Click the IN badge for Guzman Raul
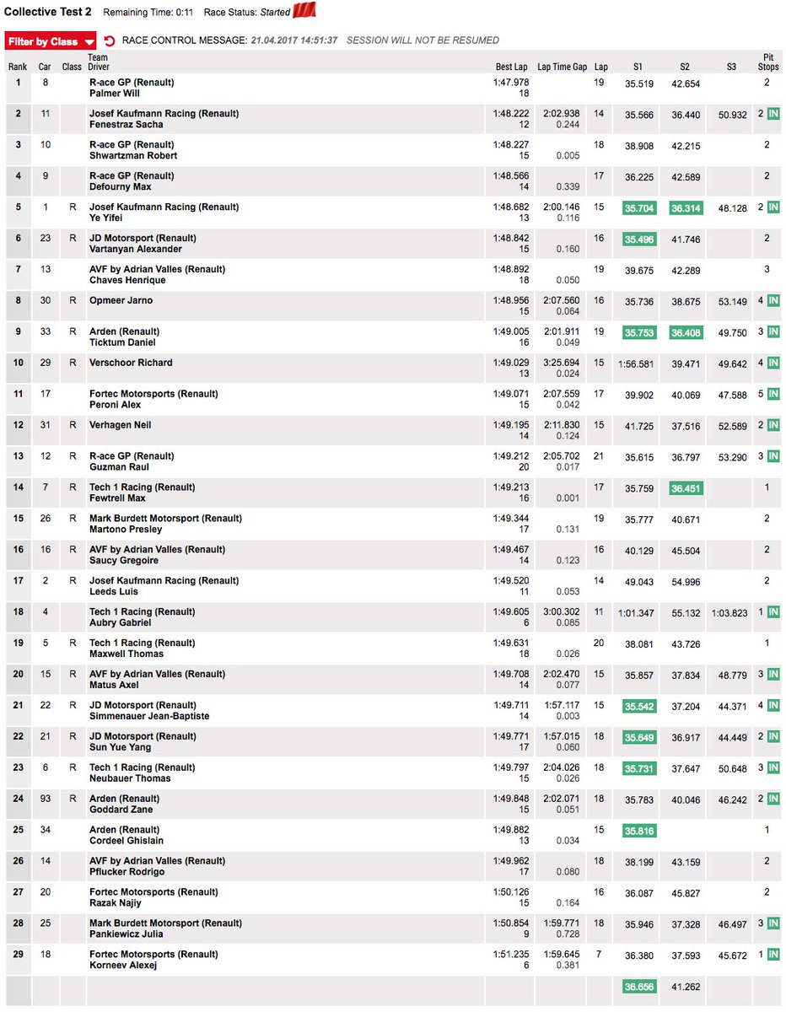The image size is (786, 1012). pyautogui.click(x=773, y=456)
